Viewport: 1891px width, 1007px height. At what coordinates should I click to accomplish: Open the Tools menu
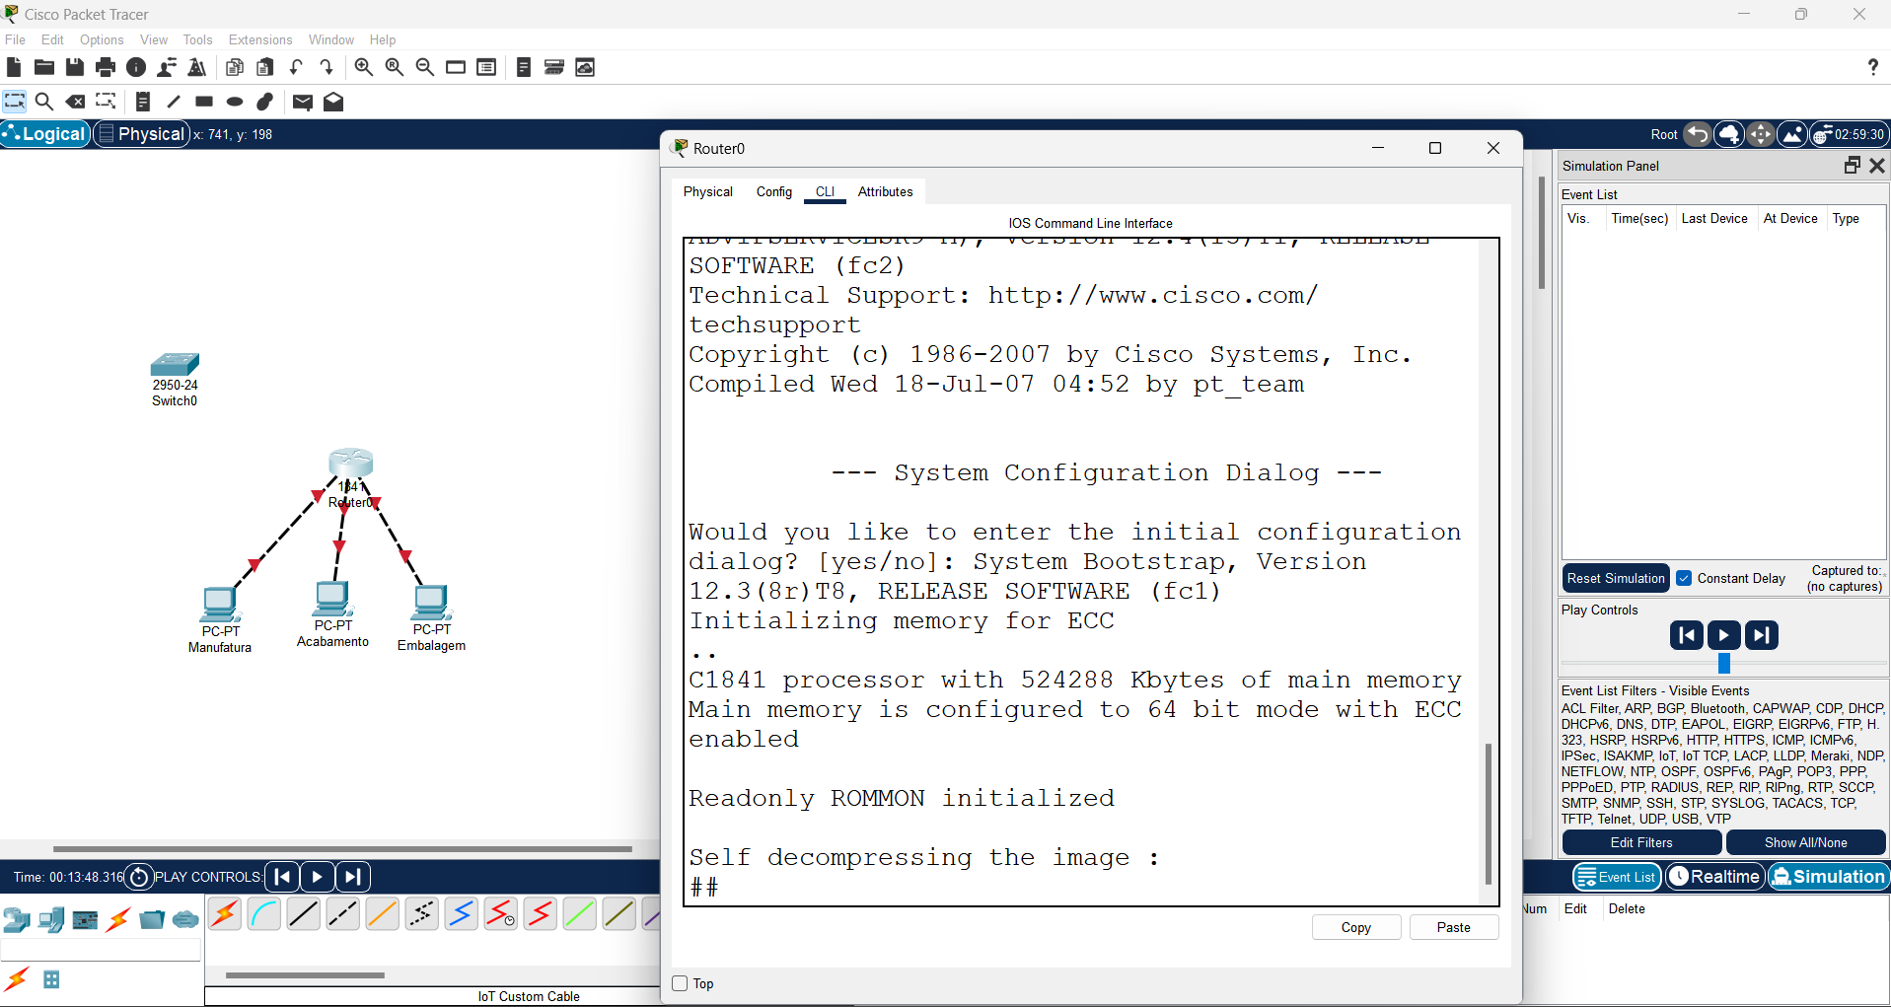[197, 39]
